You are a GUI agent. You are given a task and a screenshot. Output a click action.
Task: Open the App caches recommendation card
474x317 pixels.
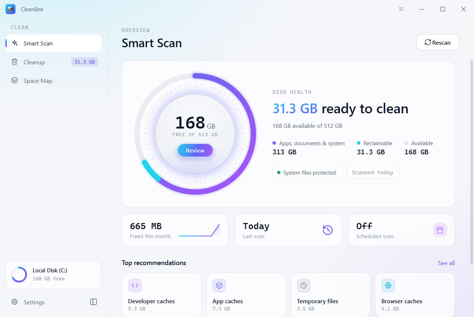click(246, 295)
